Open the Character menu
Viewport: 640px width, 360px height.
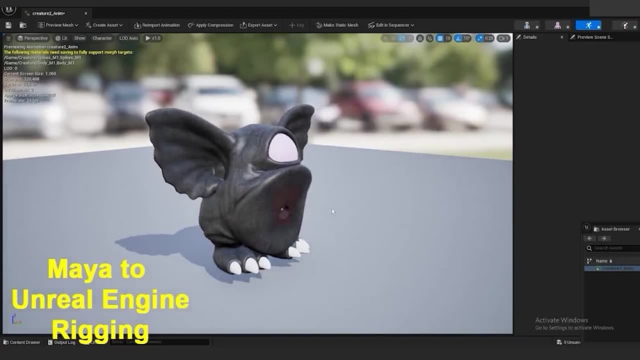[x=102, y=38]
